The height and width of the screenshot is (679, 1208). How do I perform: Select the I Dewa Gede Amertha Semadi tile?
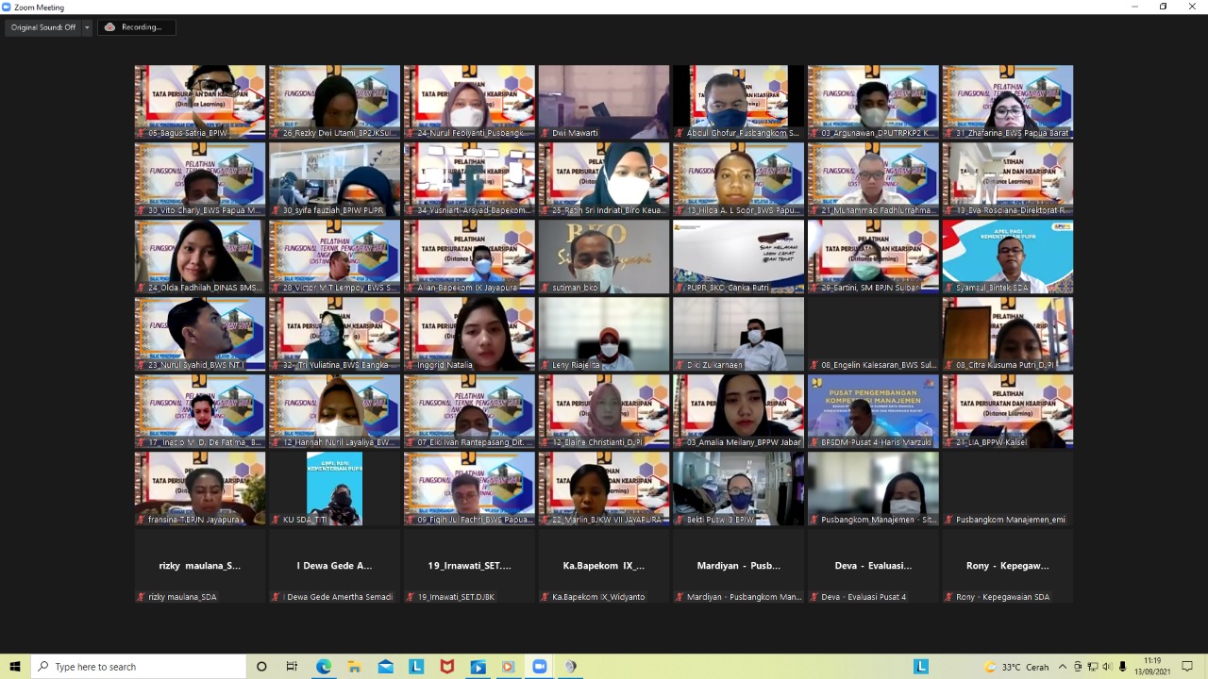click(334, 566)
